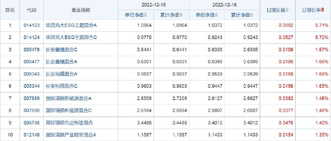Image resolution: width=331 pixels, height=141 pixels.
Task: Open fund code 005478
Action: point(31,50)
